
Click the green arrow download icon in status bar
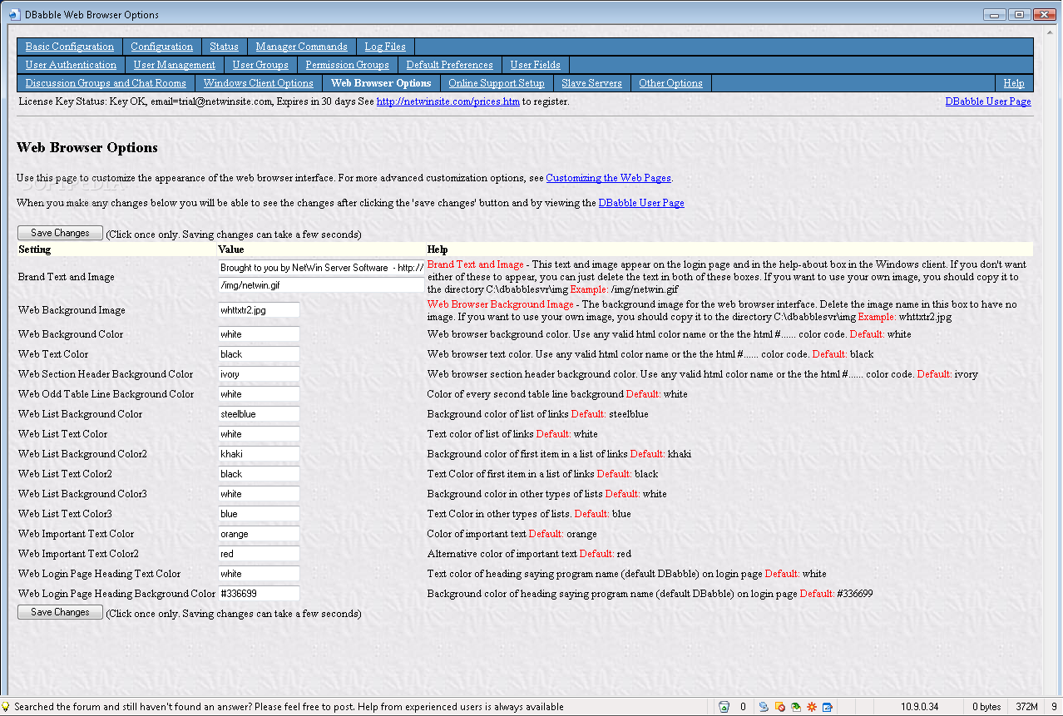795,707
